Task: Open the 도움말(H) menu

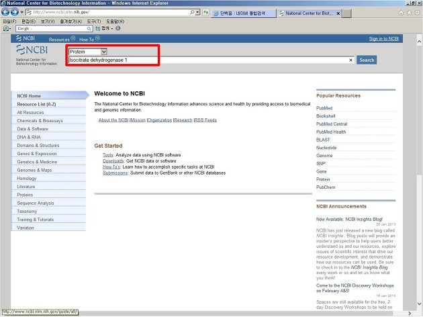Action: 115,21
